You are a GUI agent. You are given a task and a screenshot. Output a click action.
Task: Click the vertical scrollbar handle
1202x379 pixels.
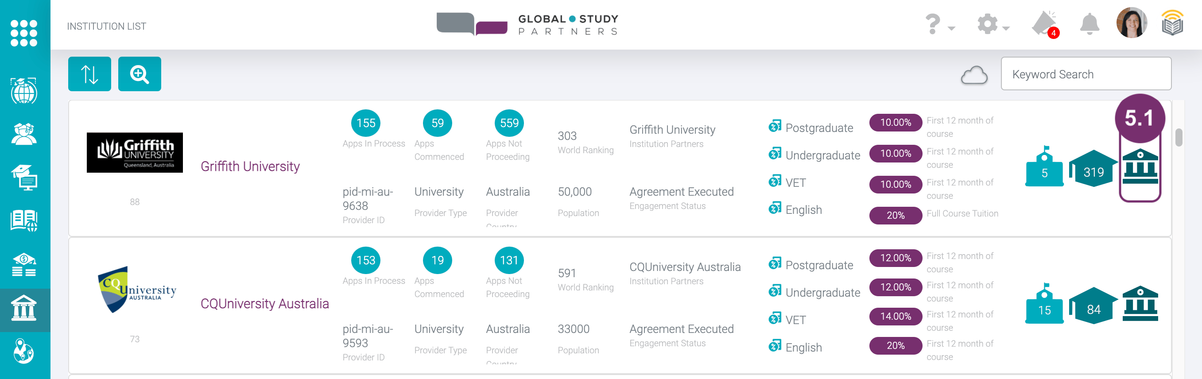[x=1179, y=138]
